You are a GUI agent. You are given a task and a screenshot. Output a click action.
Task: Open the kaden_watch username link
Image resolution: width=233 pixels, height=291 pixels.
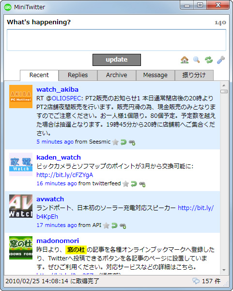59,157
